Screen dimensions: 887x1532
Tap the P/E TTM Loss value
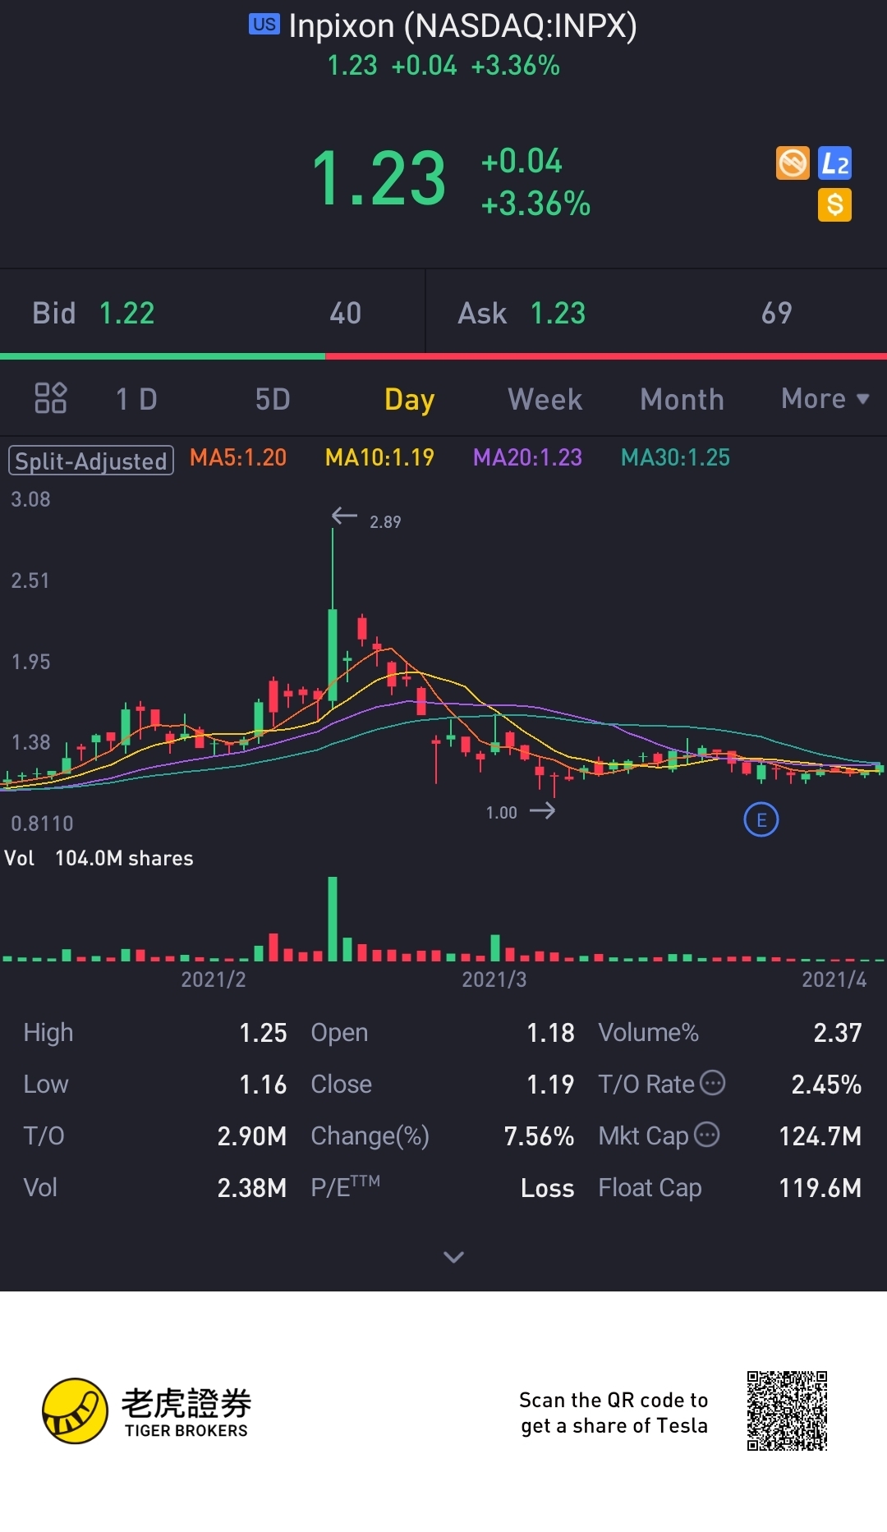pyautogui.click(x=547, y=1187)
